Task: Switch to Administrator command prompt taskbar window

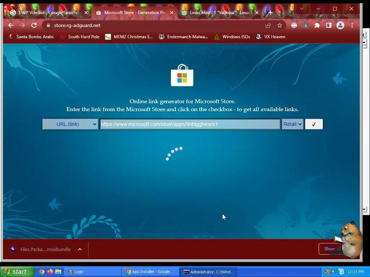Action: click(208, 272)
